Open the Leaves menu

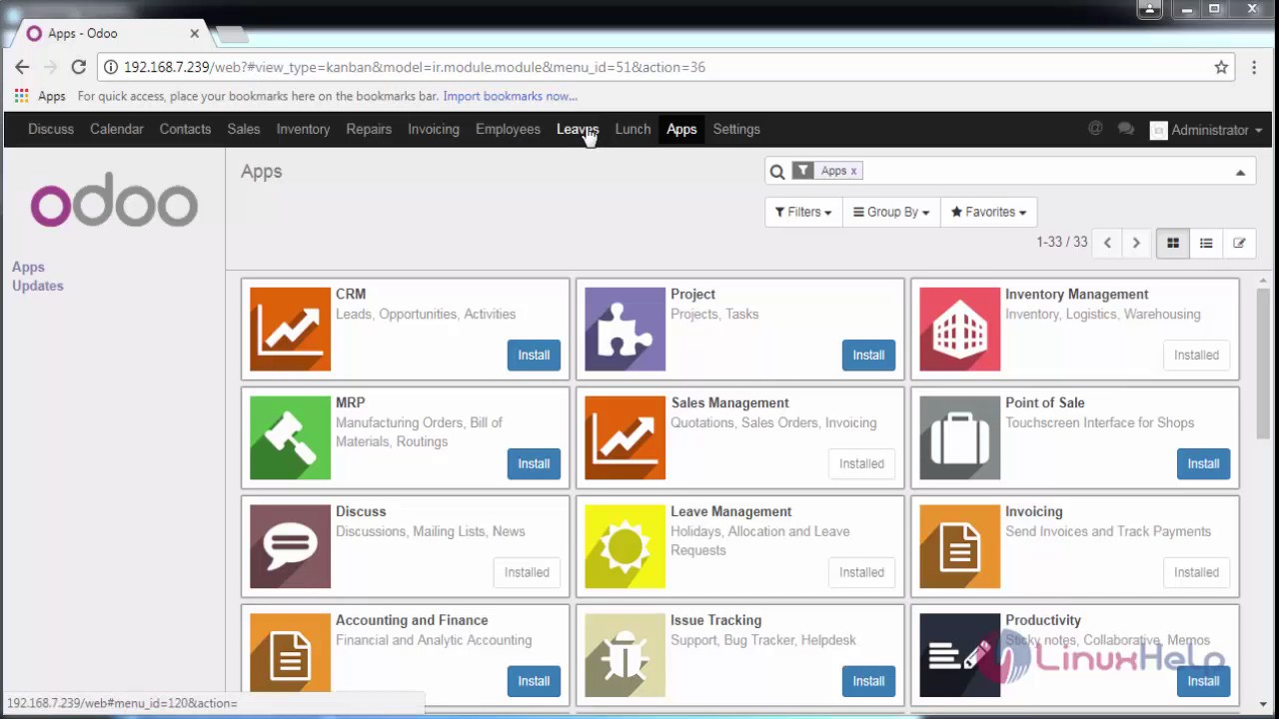coord(578,129)
